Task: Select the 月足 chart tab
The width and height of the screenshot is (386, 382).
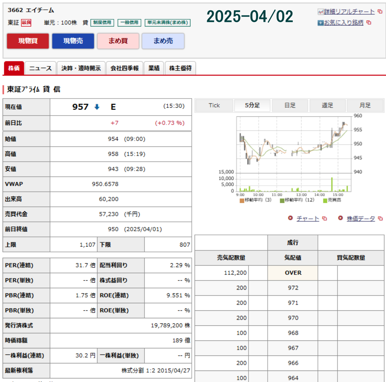Action: (365, 105)
